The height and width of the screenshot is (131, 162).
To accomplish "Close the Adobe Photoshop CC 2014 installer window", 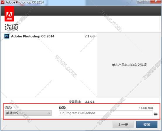I will tap(156, 1).
